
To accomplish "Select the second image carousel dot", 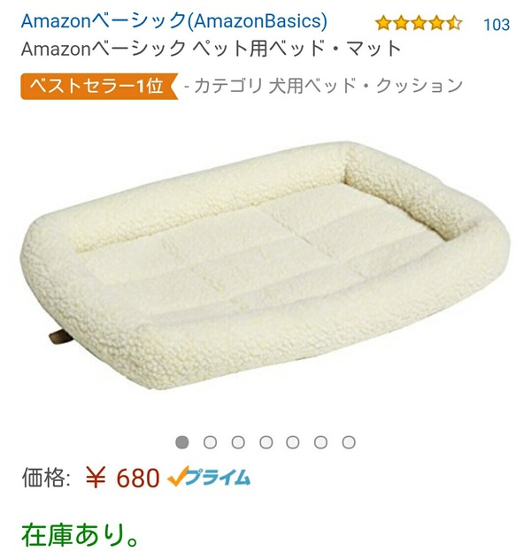I will [x=210, y=442].
